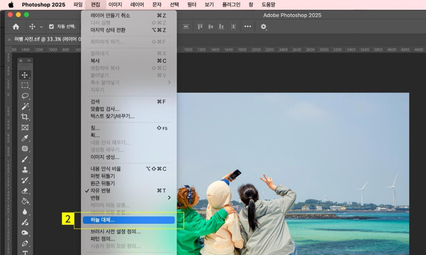426x255 pixels.
Task: Select the Patch healing tool
Action: click(25, 148)
